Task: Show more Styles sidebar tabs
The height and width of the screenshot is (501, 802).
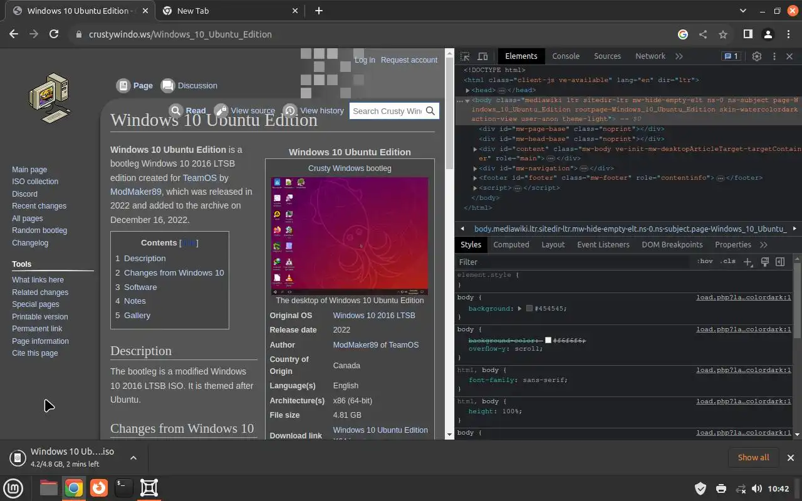Action: coord(763,245)
